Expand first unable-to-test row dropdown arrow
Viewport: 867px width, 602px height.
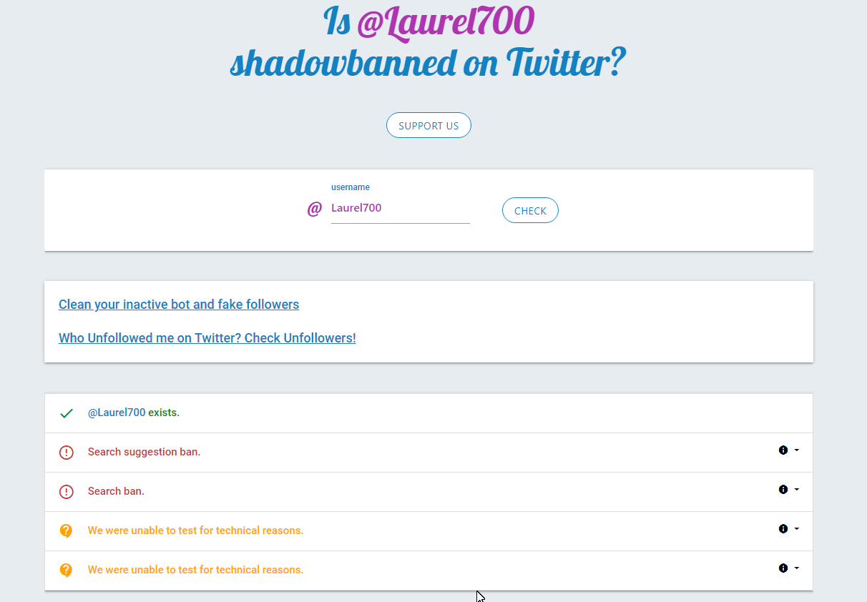[x=797, y=529]
